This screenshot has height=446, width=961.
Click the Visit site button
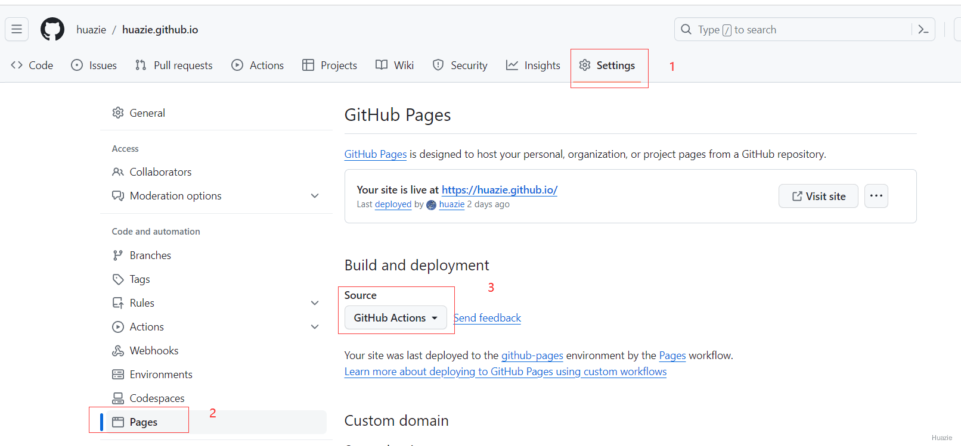point(818,196)
